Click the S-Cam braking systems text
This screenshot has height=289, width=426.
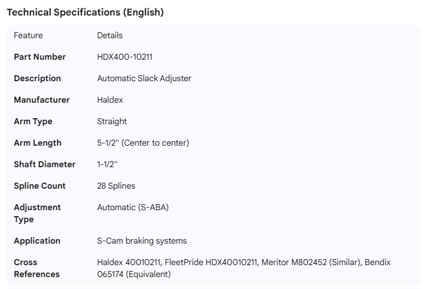[x=142, y=241]
